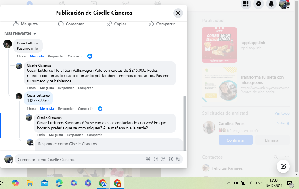Open the Facebook apps grid menu

click(246, 4)
